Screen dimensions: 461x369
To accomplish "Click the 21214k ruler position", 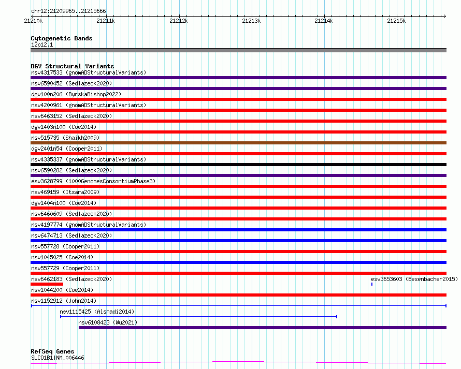I will coord(324,21).
